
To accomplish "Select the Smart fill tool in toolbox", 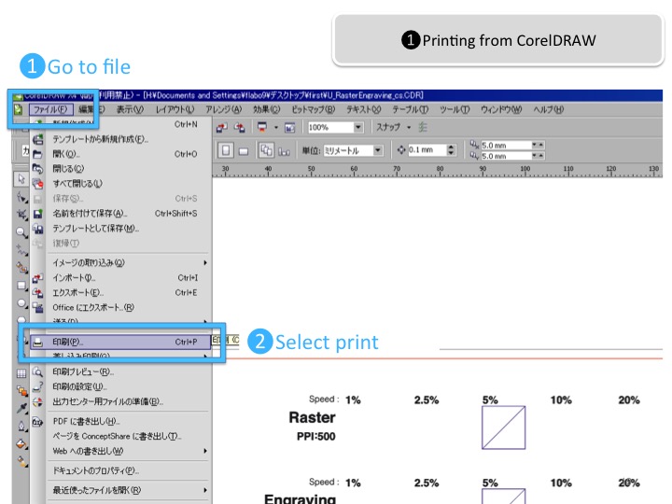I will pos(21,268).
